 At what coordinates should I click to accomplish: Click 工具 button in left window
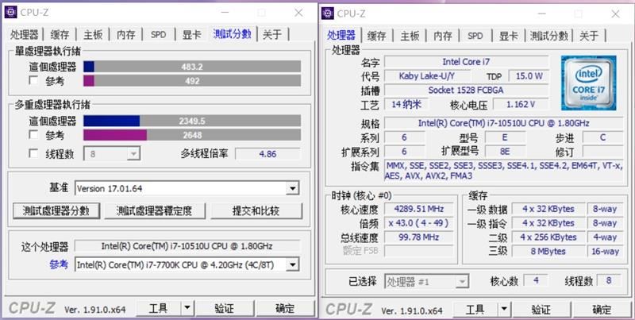(158, 309)
